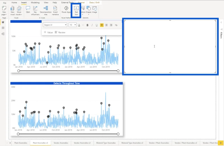Open the Vendor / Plant Anomalies v2 tab
Image resolution: width=224 pixels, height=146 pixels.
[x=186, y=143]
